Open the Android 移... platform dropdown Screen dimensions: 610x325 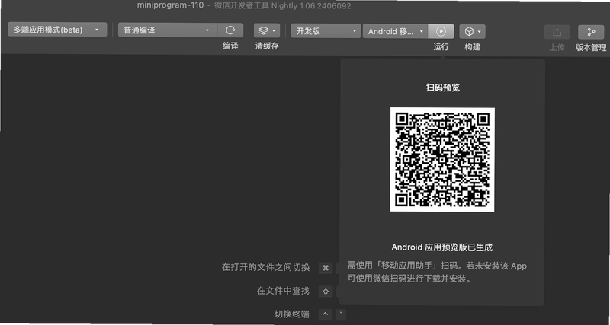[x=395, y=31]
